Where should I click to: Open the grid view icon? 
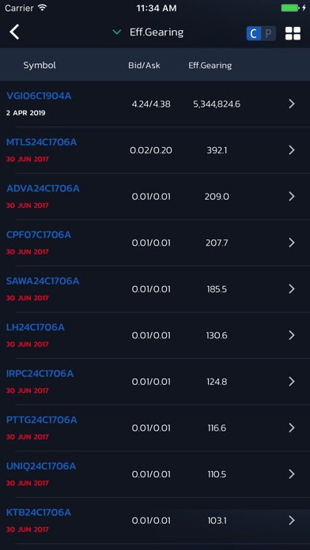(293, 34)
